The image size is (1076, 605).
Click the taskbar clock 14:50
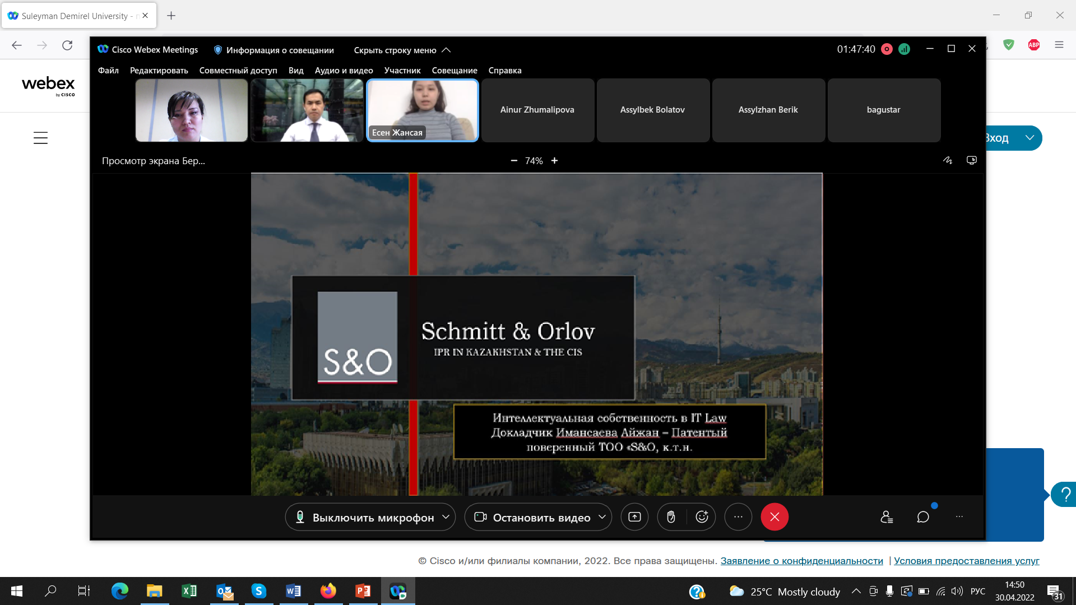pos(1014,591)
